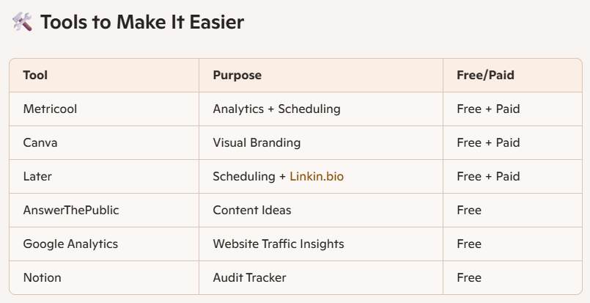Image resolution: width=590 pixels, height=303 pixels.
Task: Click the Visual Branding cell
Action: (321, 142)
